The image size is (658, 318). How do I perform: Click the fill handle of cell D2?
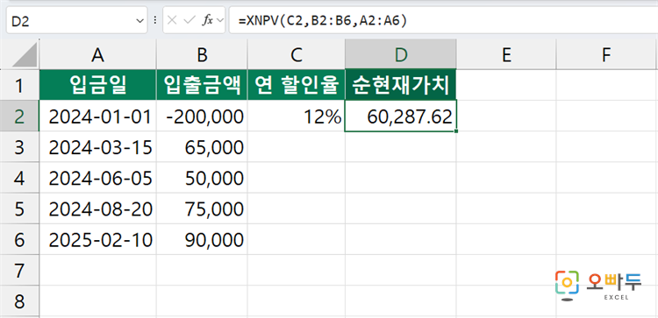[x=455, y=131]
